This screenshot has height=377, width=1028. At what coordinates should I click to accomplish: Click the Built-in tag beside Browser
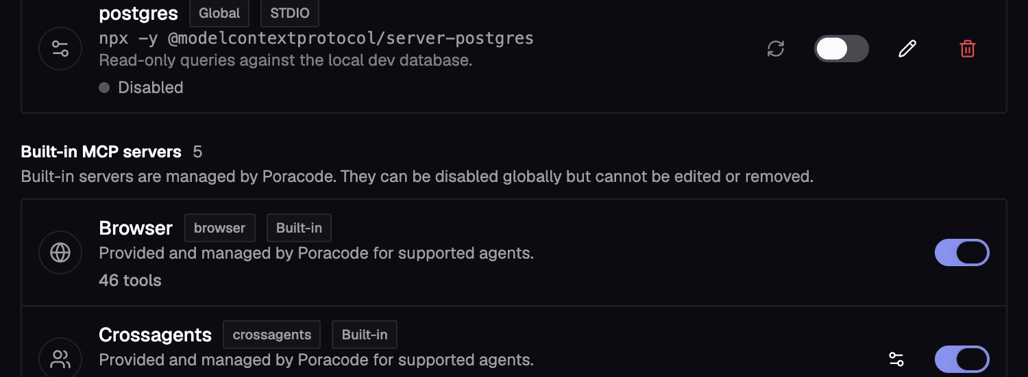[299, 228]
